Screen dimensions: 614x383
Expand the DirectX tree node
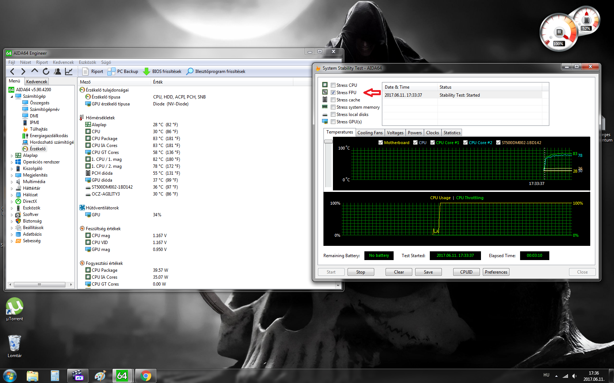[x=12, y=202]
